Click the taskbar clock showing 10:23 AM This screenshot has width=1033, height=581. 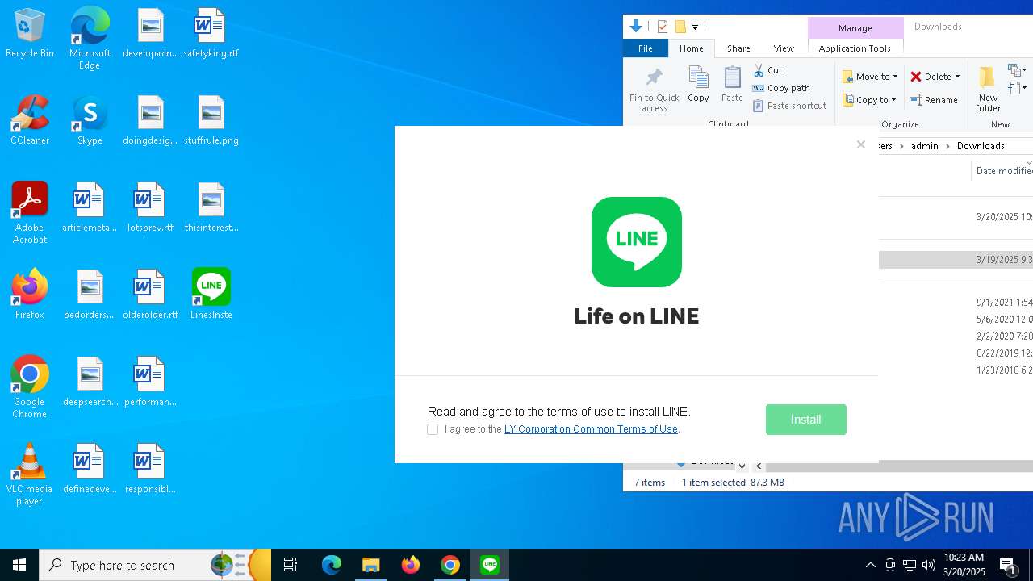tap(964, 565)
